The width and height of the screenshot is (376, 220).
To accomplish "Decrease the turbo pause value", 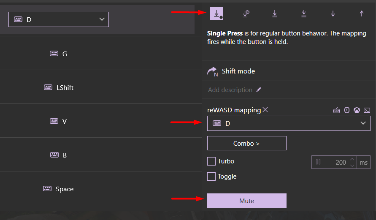I will (x=352, y=165).
